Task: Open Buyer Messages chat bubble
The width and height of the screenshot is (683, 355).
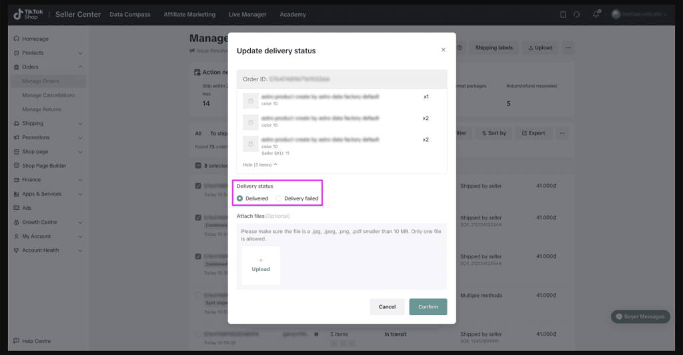Action: click(x=640, y=316)
